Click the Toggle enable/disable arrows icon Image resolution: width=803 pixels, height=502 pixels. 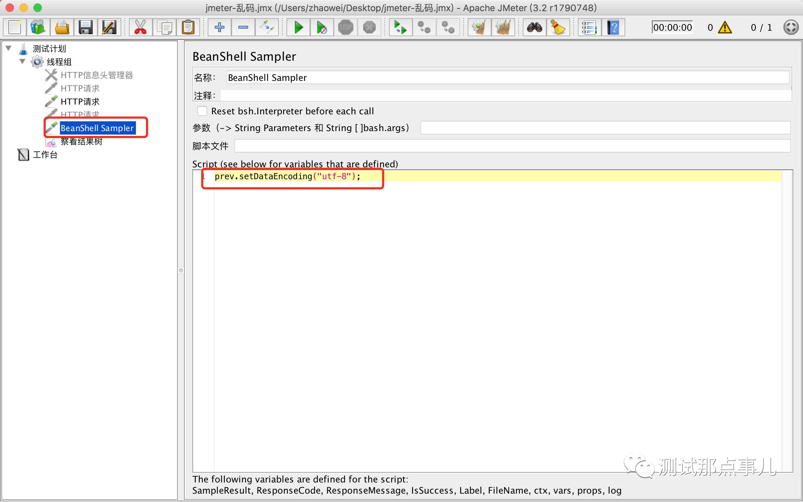click(267, 27)
